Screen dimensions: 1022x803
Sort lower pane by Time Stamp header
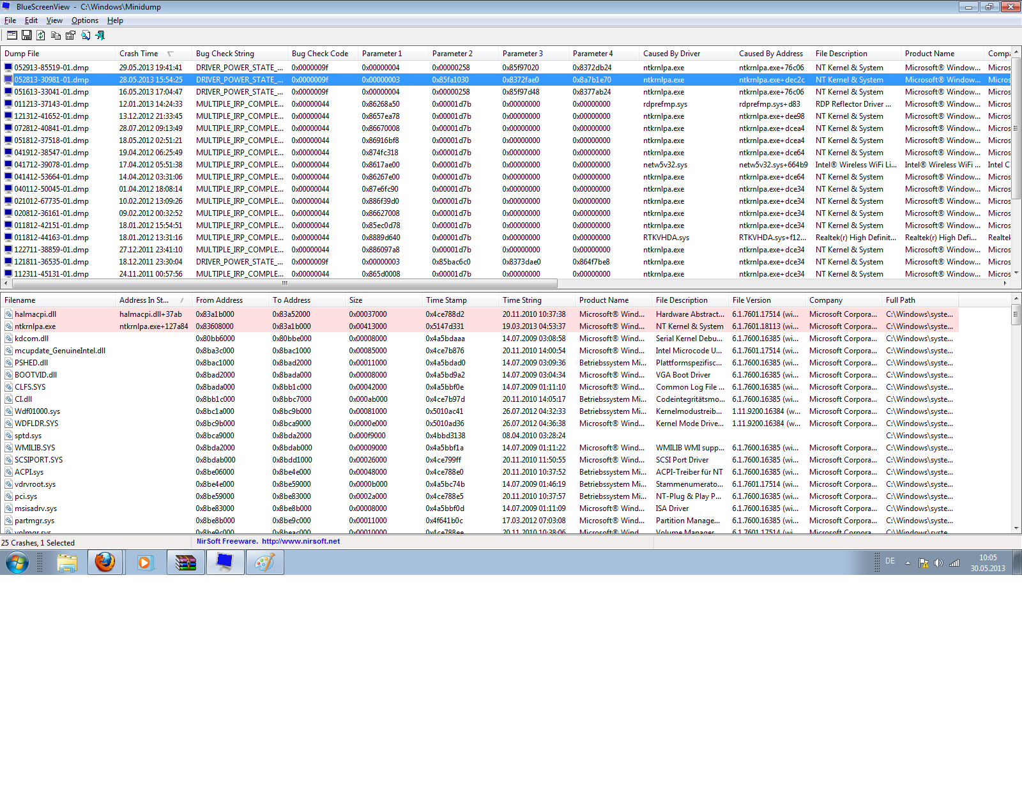coord(460,300)
